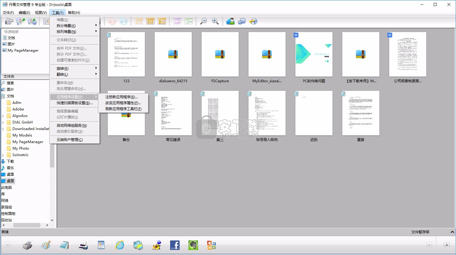Image resolution: width=456 pixels, height=255 pixels.
Task: Open the settings gears icon in toolbar
Action: pyautogui.click(x=242, y=21)
